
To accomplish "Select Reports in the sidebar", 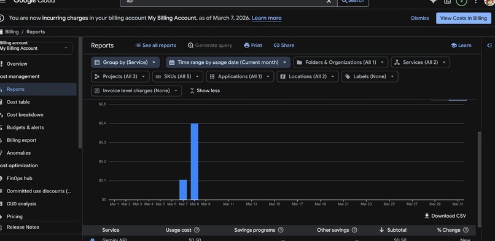I will tap(38, 89).
